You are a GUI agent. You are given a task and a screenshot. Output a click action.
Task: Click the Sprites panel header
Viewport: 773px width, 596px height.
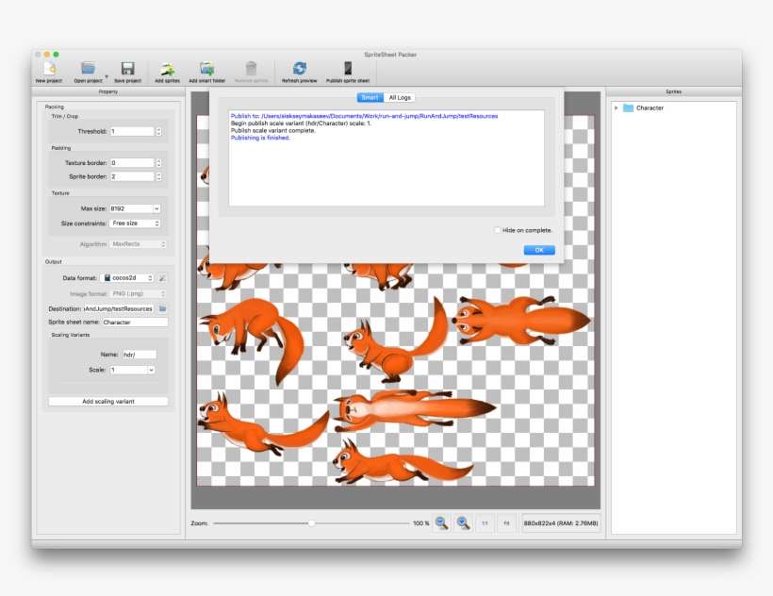coord(673,91)
